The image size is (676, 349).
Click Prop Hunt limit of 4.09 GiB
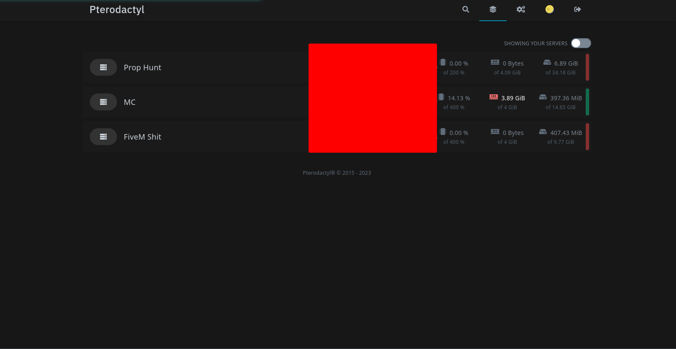[507, 73]
